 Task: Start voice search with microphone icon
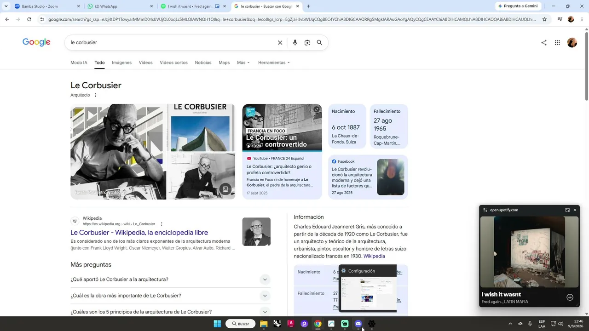[x=295, y=43]
